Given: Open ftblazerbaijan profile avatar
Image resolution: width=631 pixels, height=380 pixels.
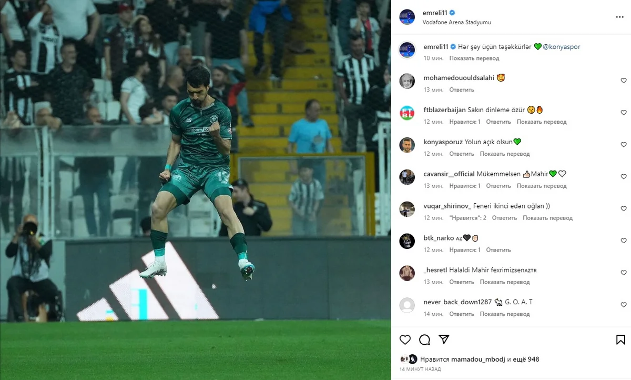Looking at the screenshot, I should tap(407, 113).
